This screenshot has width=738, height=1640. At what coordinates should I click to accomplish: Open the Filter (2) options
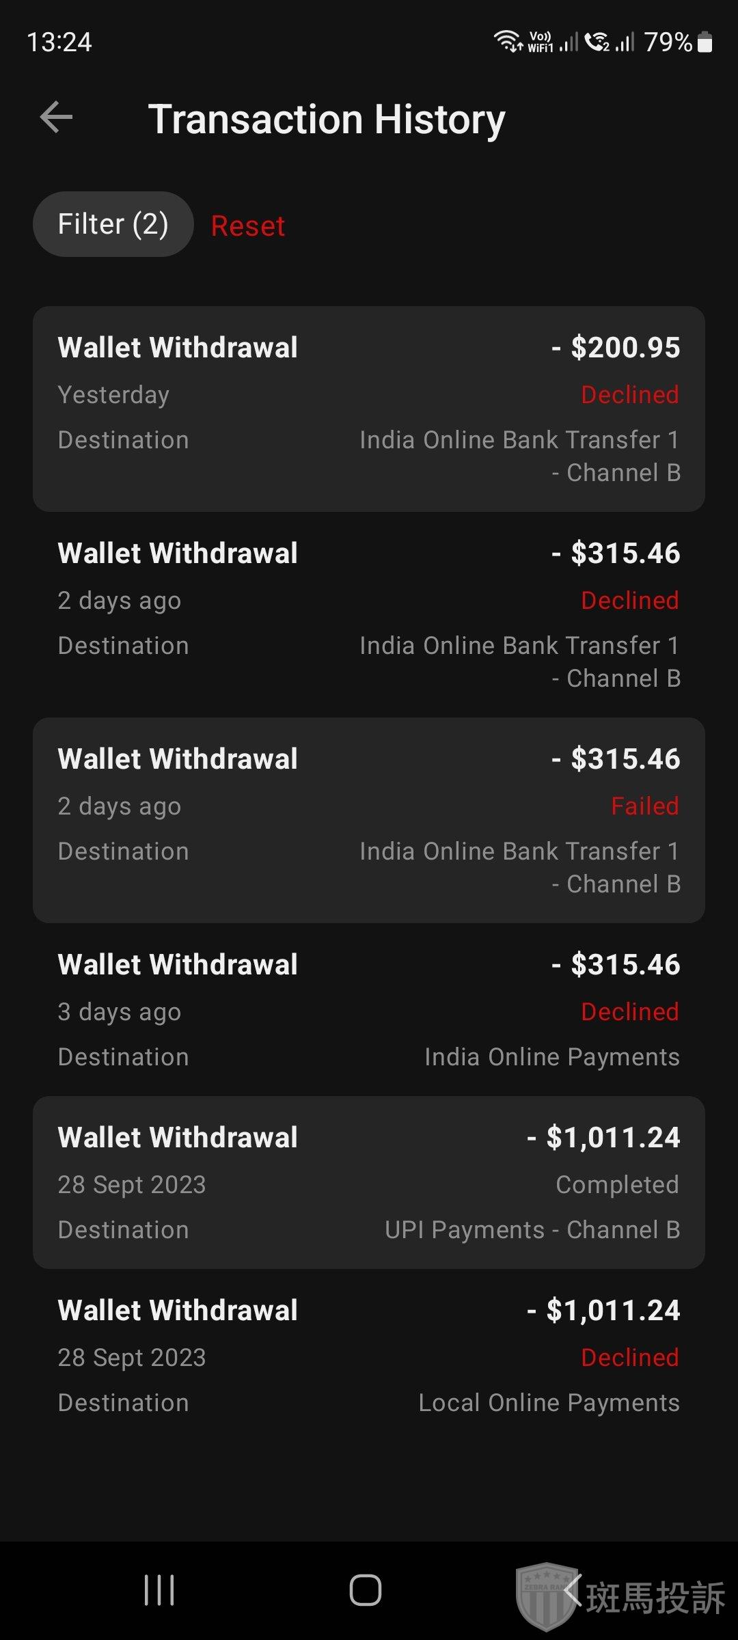pos(113,224)
